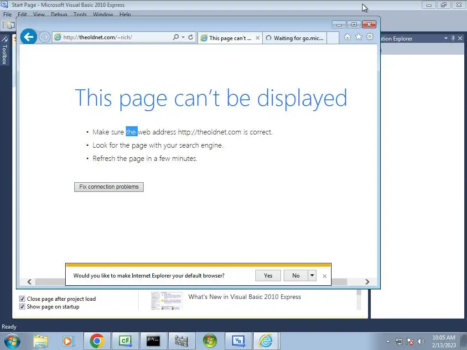Screen dimensions: 467x350
Task: Click the 'This page can't be displayed' heading
Action: (211, 98)
